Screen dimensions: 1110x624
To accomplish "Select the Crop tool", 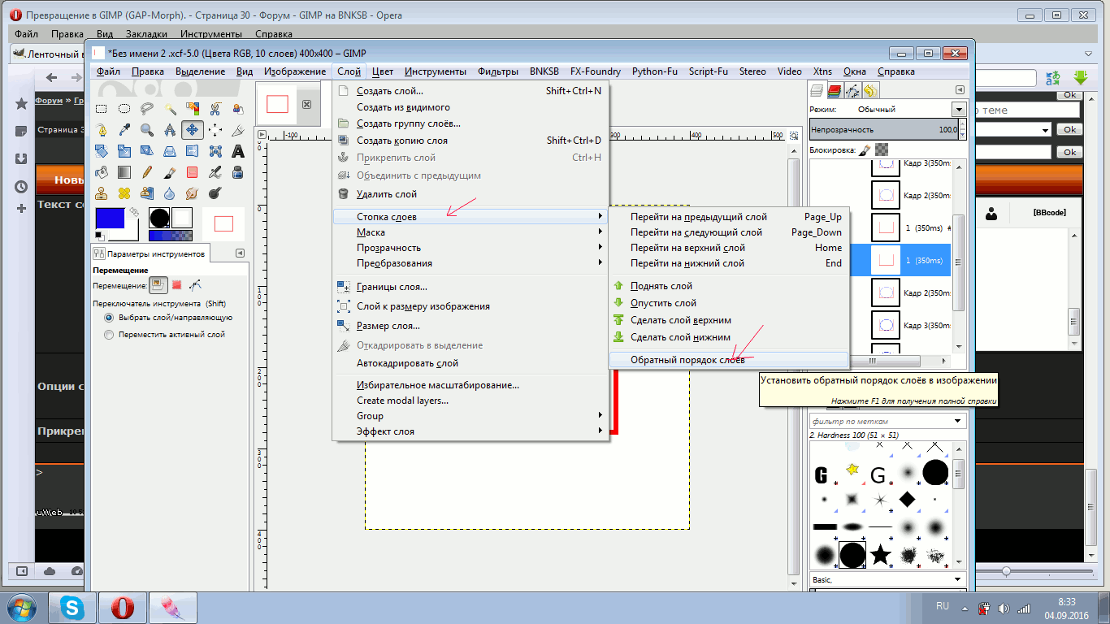I will point(238,129).
